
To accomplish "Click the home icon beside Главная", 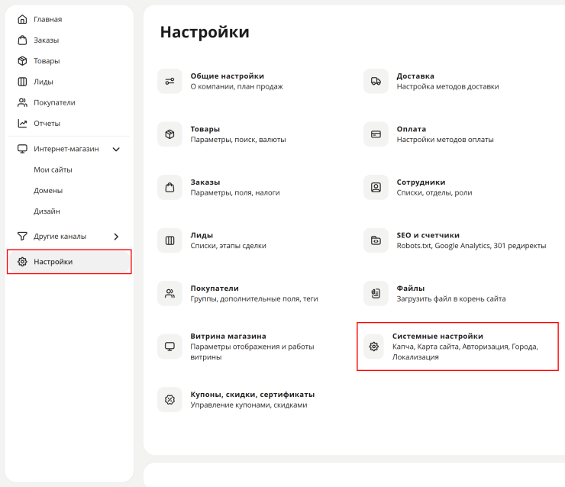I will coord(22,19).
